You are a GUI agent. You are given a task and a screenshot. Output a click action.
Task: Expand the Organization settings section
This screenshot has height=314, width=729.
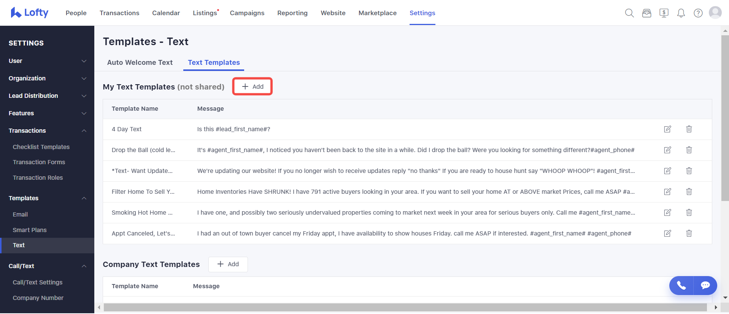tap(47, 78)
